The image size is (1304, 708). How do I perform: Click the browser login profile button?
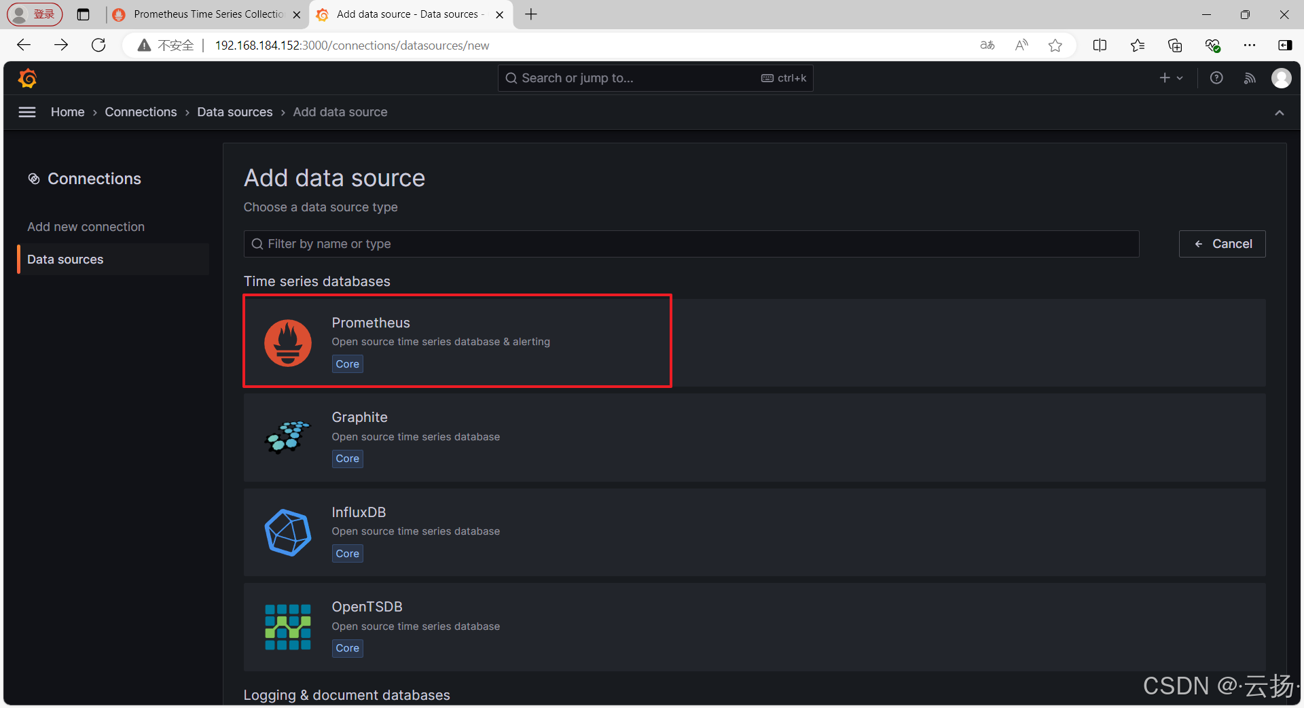(x=35, y=14)
